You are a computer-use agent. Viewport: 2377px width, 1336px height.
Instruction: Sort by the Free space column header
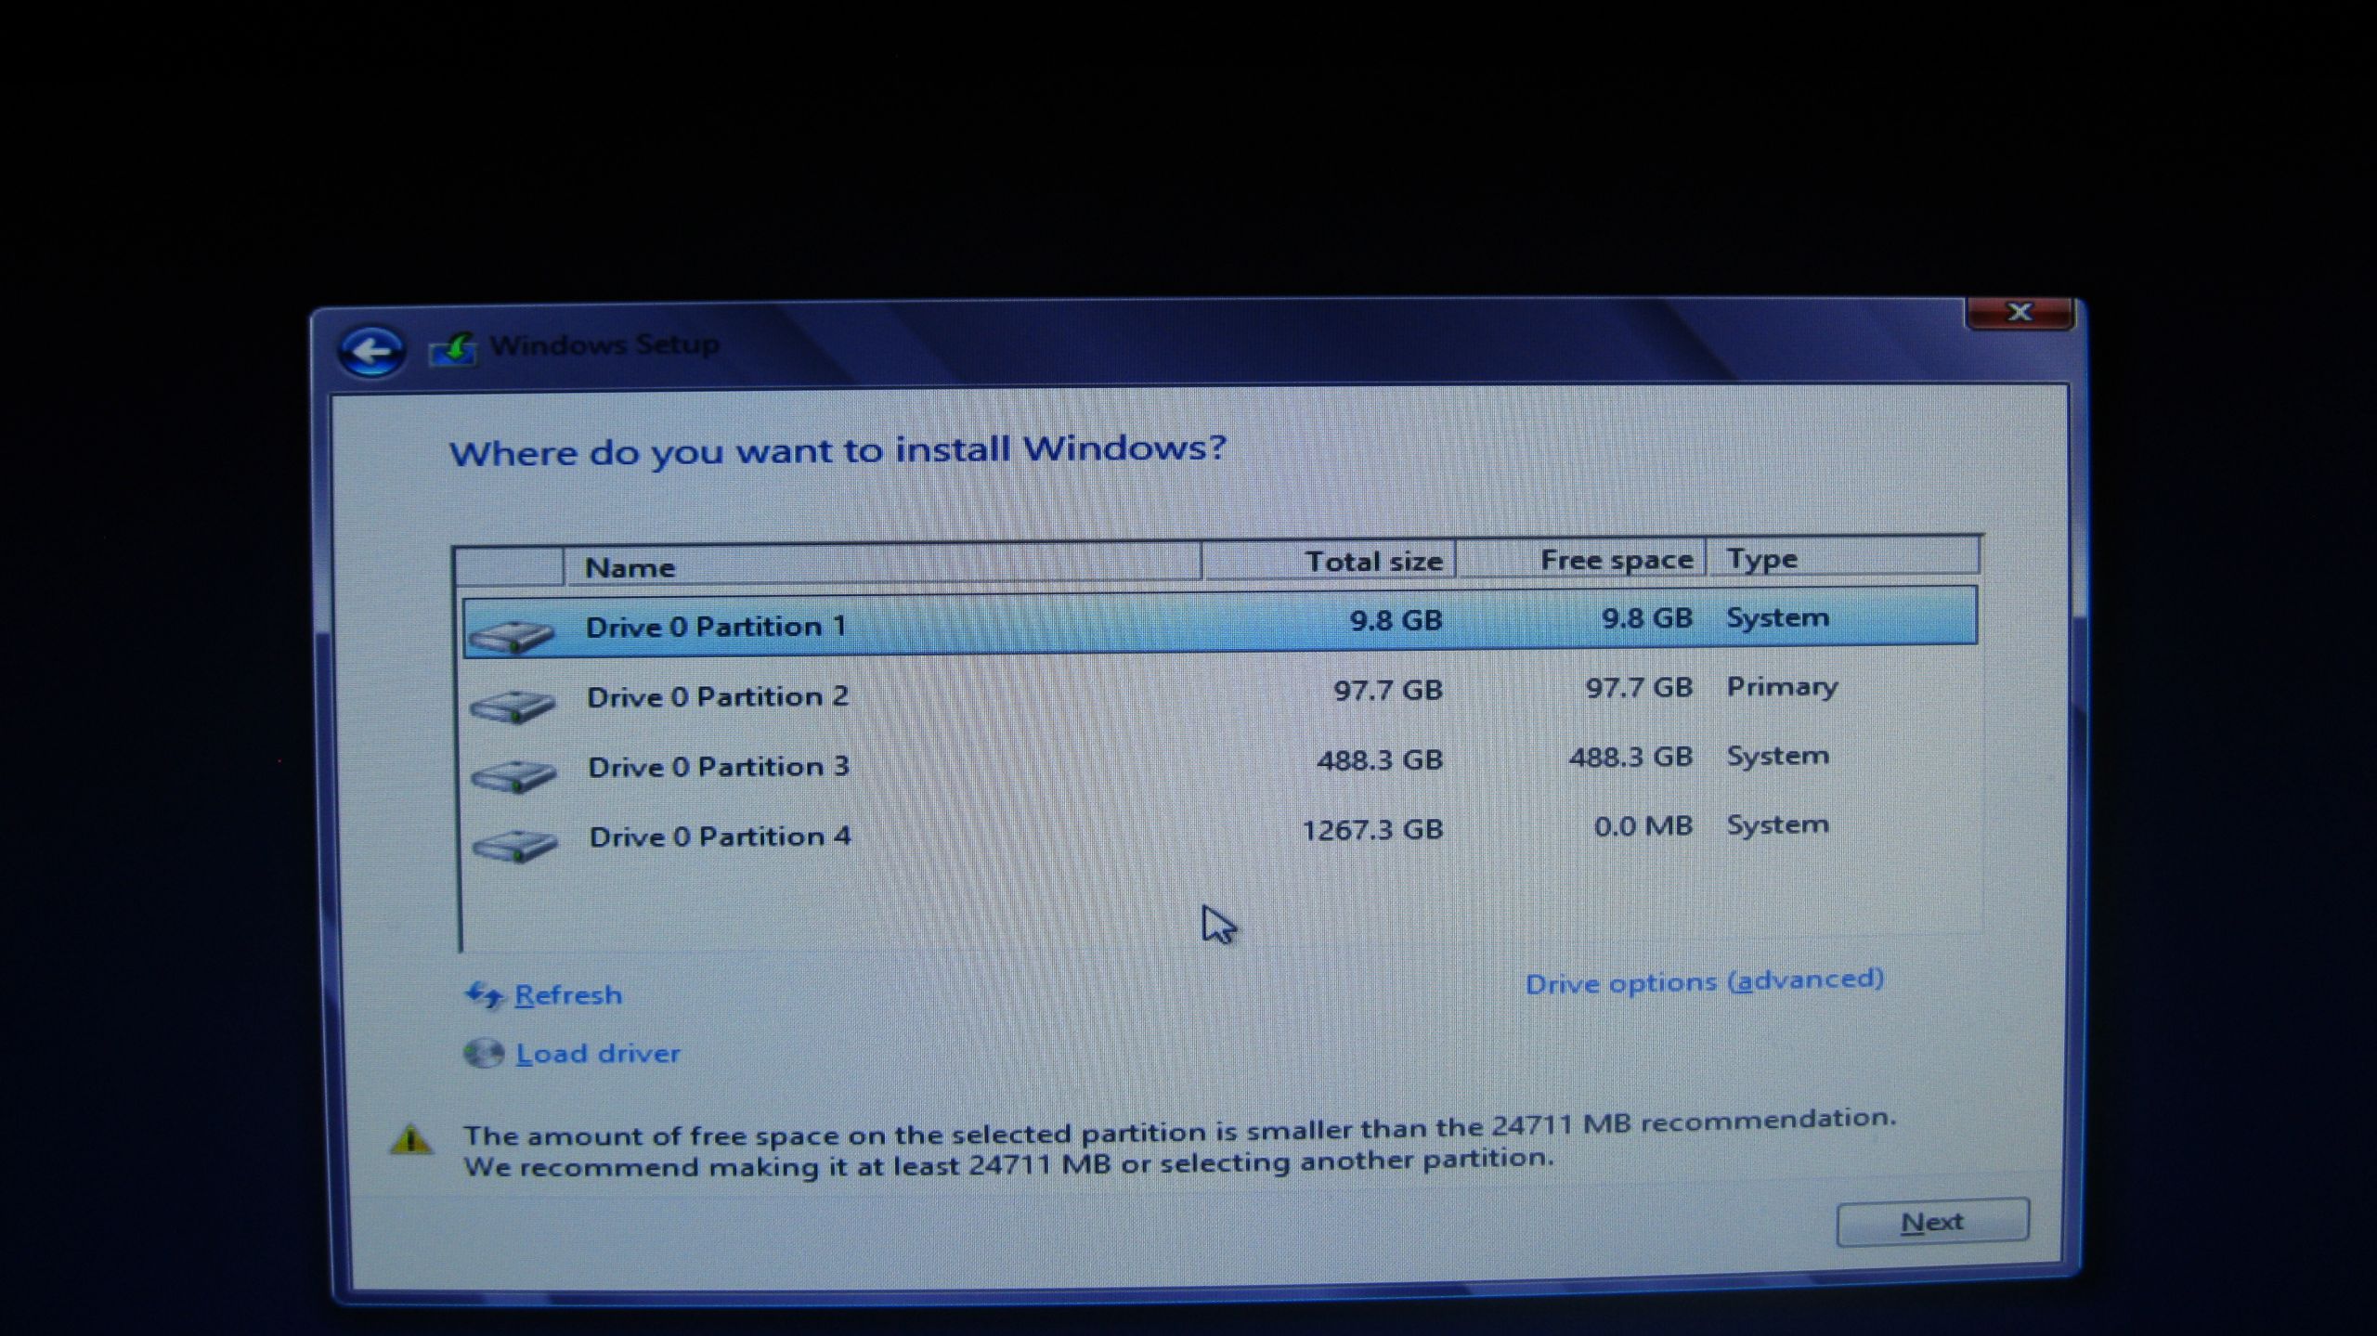[x=1581, y=559]
